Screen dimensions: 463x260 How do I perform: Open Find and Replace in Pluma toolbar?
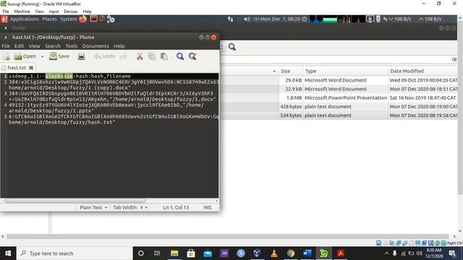[x=192, y=56]
